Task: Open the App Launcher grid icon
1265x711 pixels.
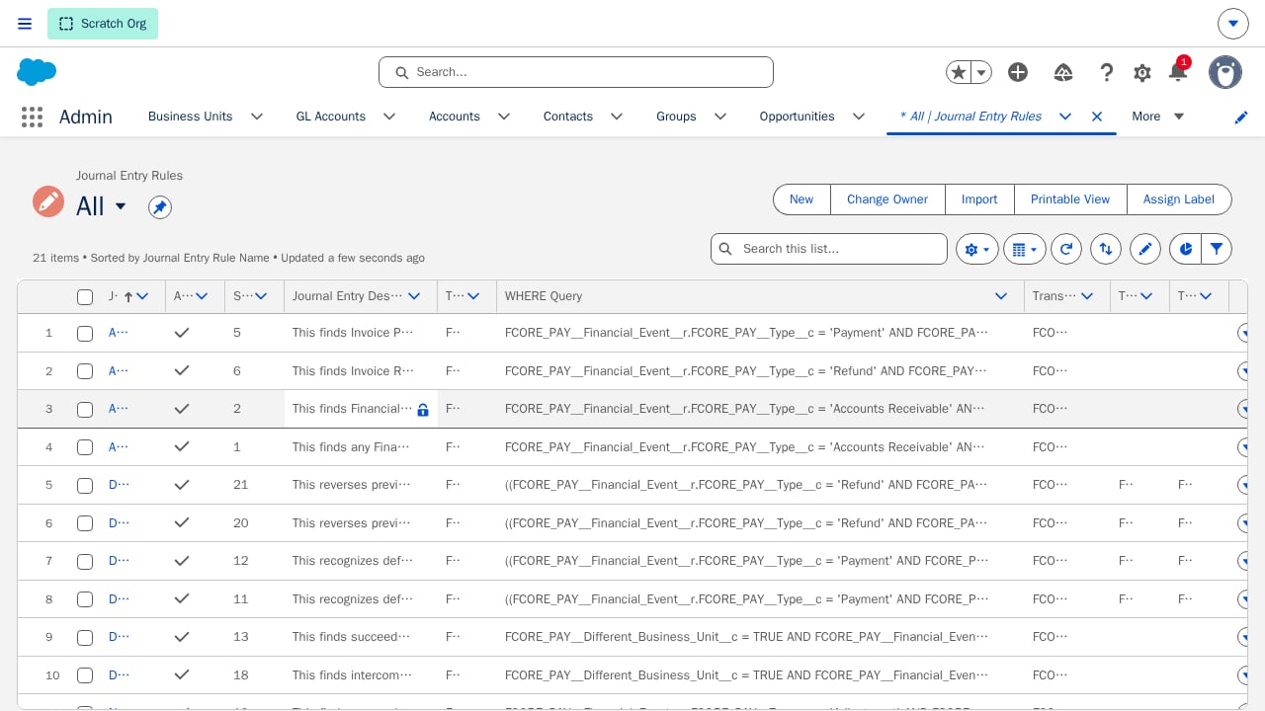Action: tap(32, 117)
